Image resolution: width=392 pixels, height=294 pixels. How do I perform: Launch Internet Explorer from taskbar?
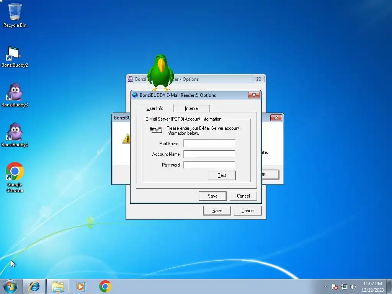34,286
